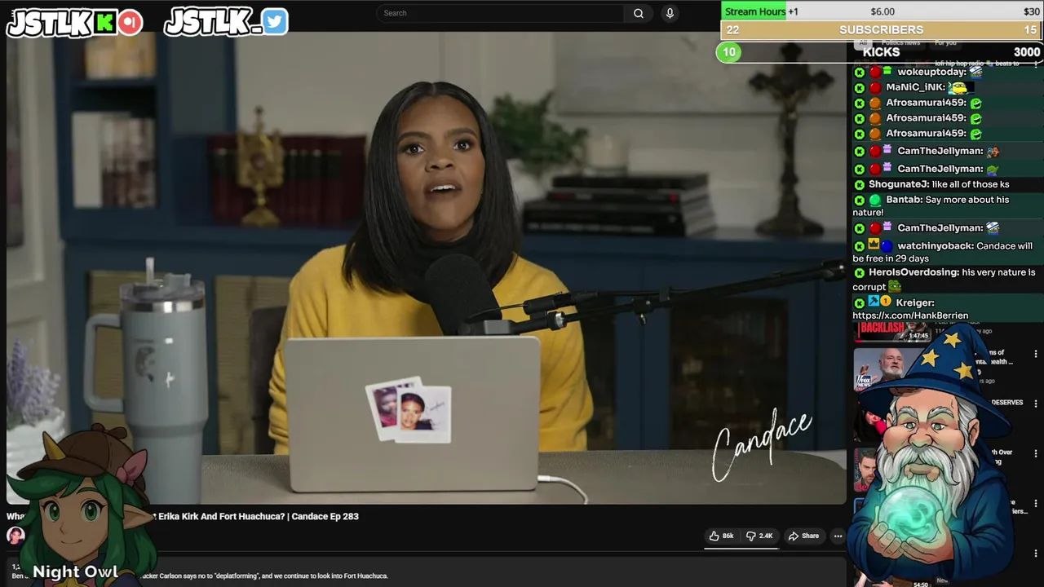Click 'his very nature is corrupt' message
The width and height of the screenshot is (1044, 587).
(x=944, y=280)
